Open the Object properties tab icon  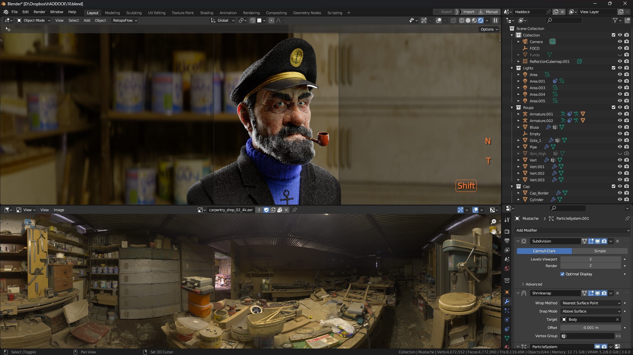pos(507,292)
